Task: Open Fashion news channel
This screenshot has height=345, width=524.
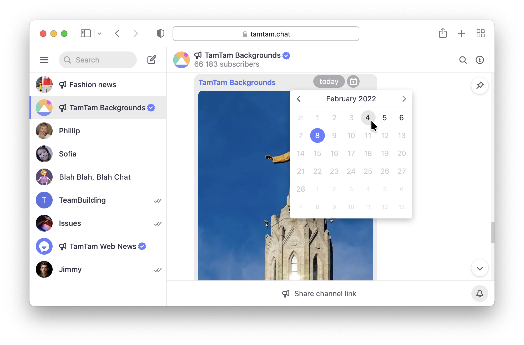Action: click(x=98, y=85)
